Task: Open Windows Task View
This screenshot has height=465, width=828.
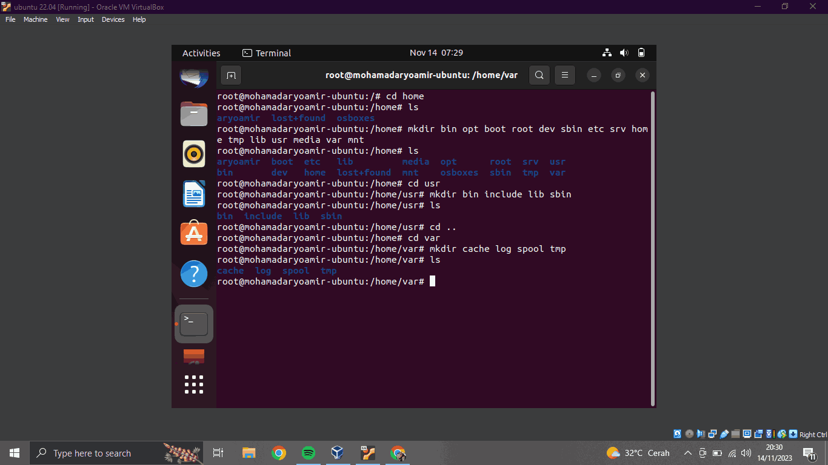Action: coord(218,453)
